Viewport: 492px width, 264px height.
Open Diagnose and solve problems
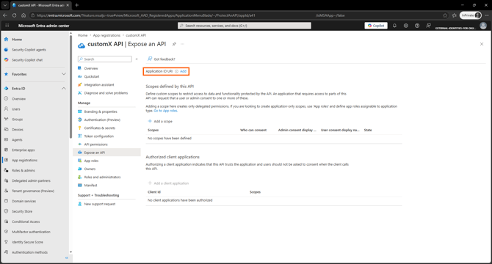click(x=106, y=93)
